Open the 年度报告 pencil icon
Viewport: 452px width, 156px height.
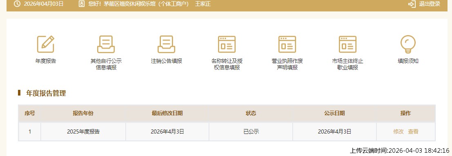point(46,44)
